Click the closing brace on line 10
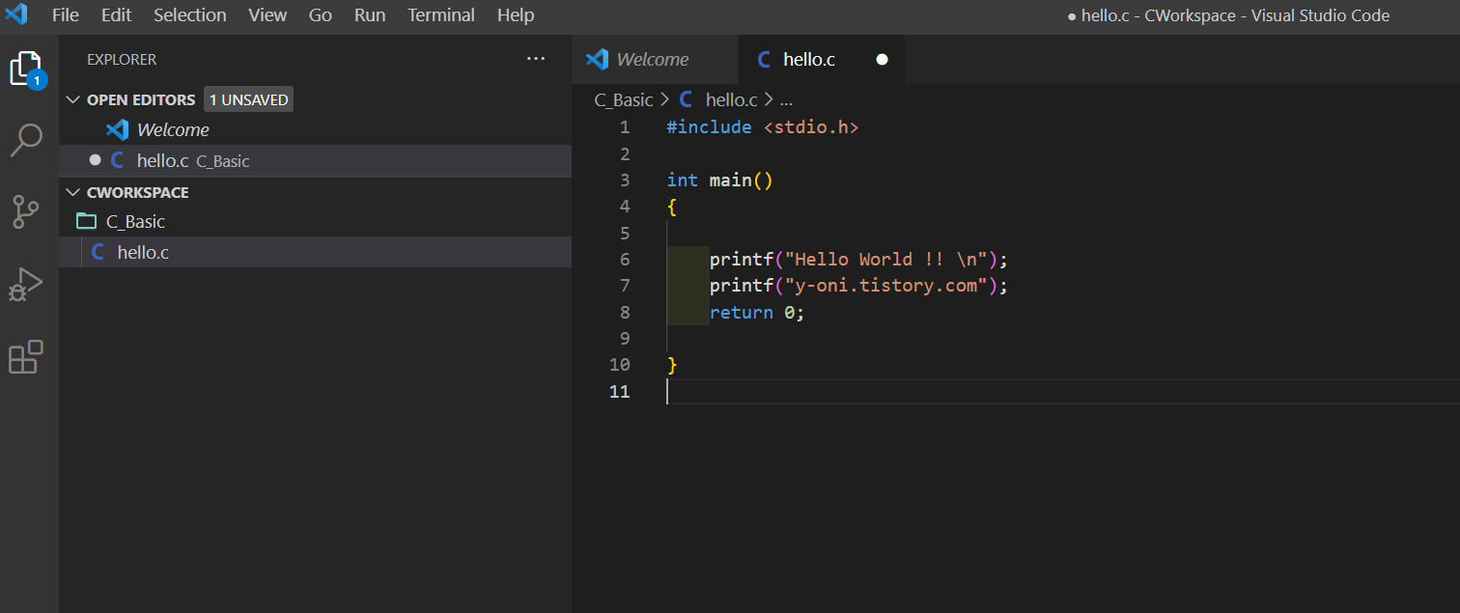1460x613 pixels. click(x=672, y=365)
